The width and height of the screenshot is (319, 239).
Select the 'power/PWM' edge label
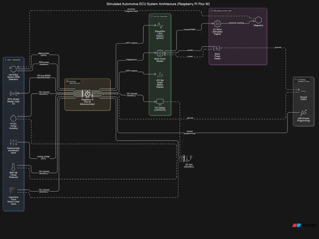[x=190, y=30]
